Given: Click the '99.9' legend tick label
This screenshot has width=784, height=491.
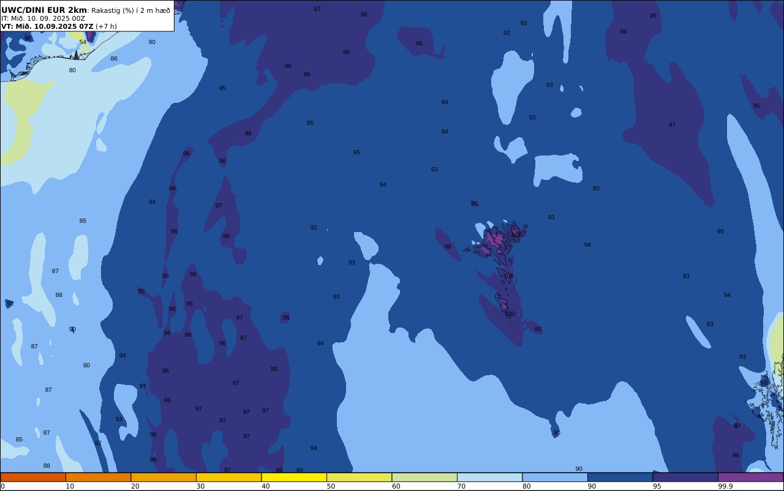Looking at the screenshot, I should [726, 486].
